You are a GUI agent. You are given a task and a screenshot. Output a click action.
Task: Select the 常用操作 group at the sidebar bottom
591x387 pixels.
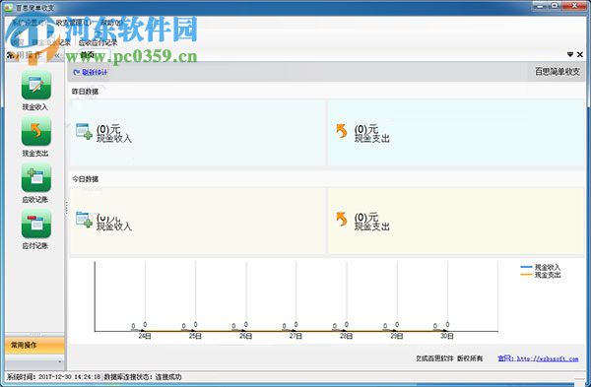click(35, 346)
